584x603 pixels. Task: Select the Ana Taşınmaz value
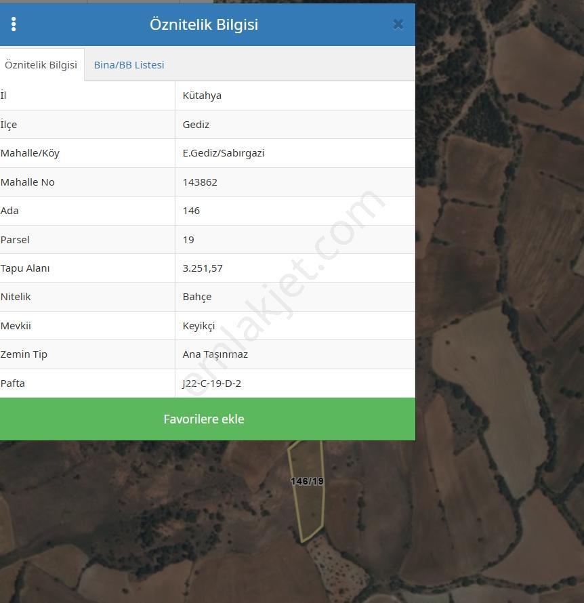coord(215,354)
